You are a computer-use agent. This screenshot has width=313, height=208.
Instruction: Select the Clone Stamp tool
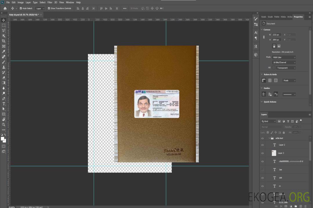[3, 67]
